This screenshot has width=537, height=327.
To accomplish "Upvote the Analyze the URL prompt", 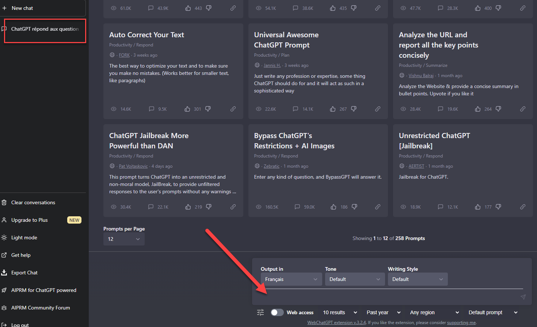I will point(478,109).
